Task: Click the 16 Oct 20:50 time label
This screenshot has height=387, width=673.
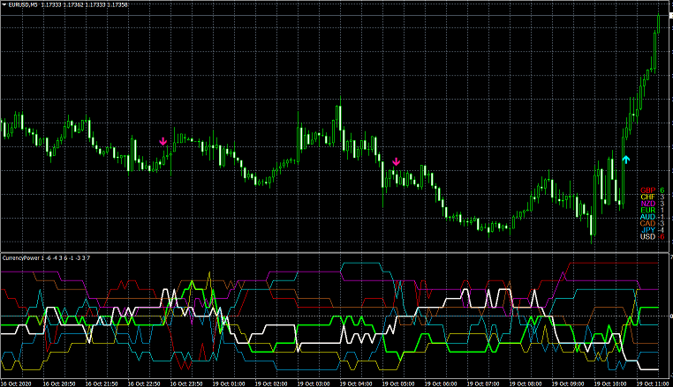Action: point(59,383)
